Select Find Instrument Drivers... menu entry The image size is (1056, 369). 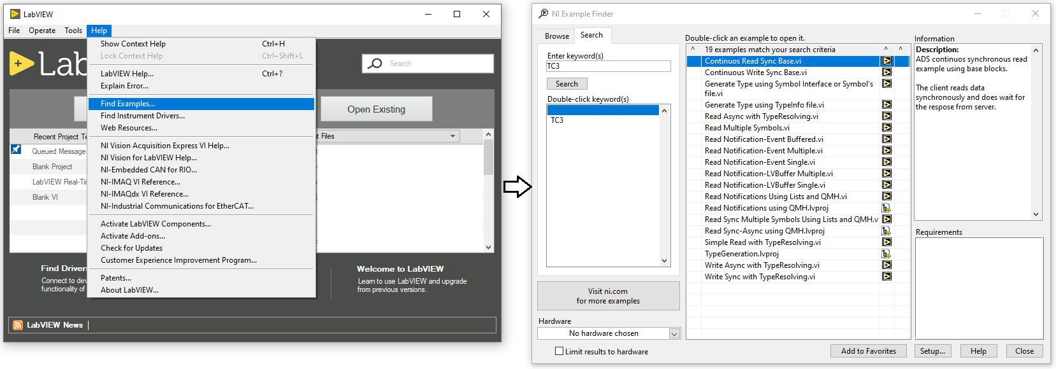tap(201, 116)
